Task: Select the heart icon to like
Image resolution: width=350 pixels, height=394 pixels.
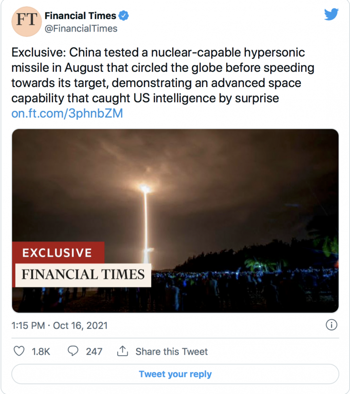Action: tap(19, 351)
